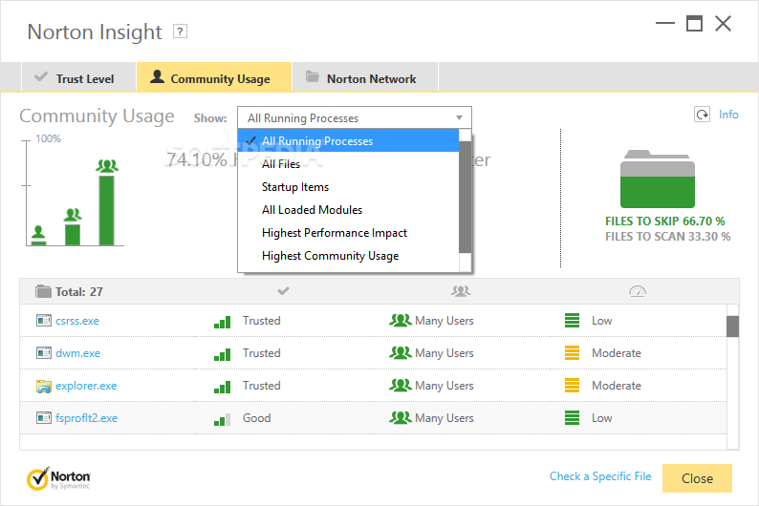Click the dwm.exe process icon
The width and height of the screenshot is (759, 506).
(44, 353)
